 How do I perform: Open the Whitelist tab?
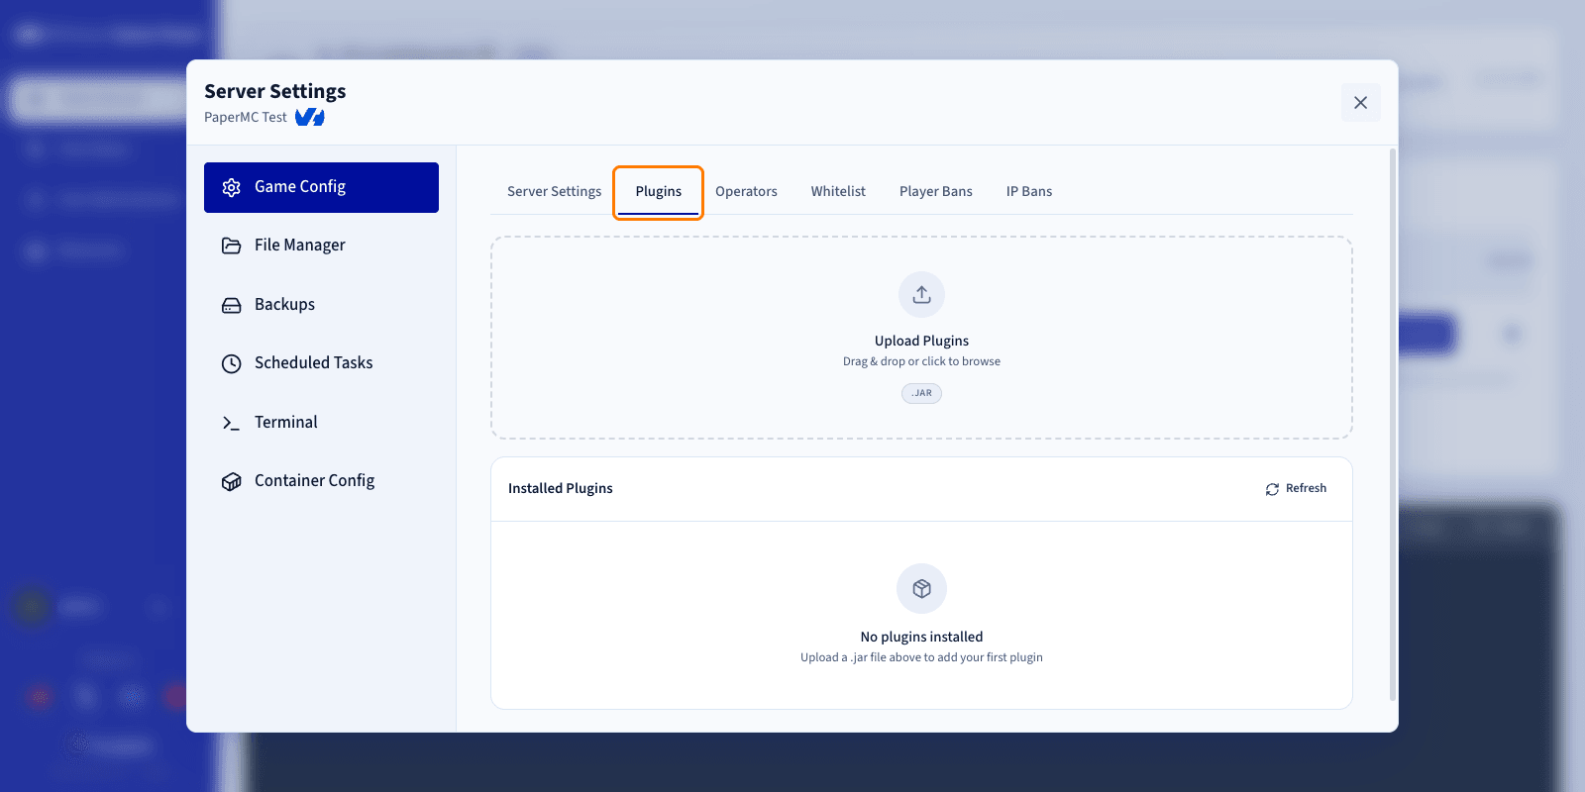(x=838, y=192)
